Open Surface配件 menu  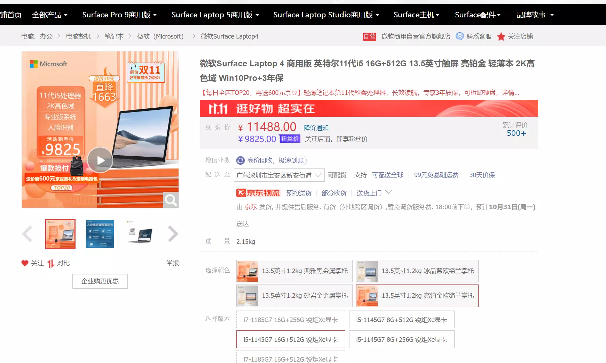(478, 15)
